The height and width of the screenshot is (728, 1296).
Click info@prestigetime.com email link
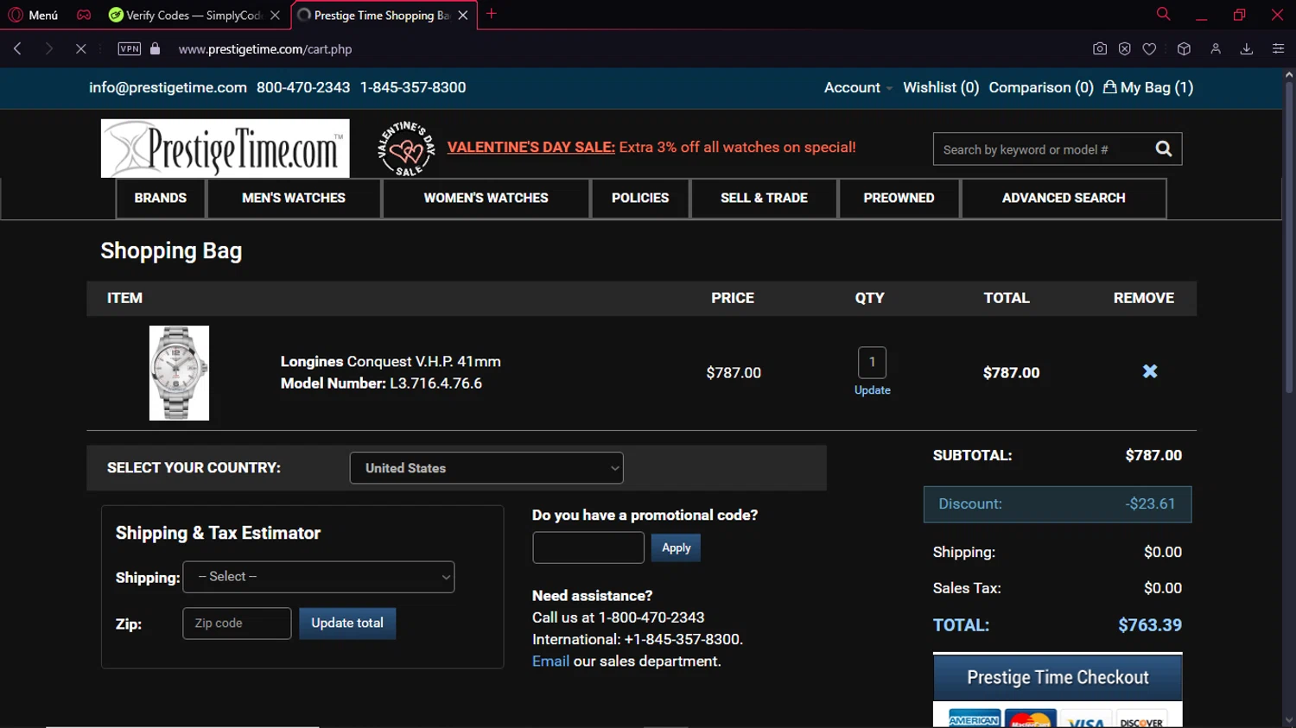pos(168,87)
